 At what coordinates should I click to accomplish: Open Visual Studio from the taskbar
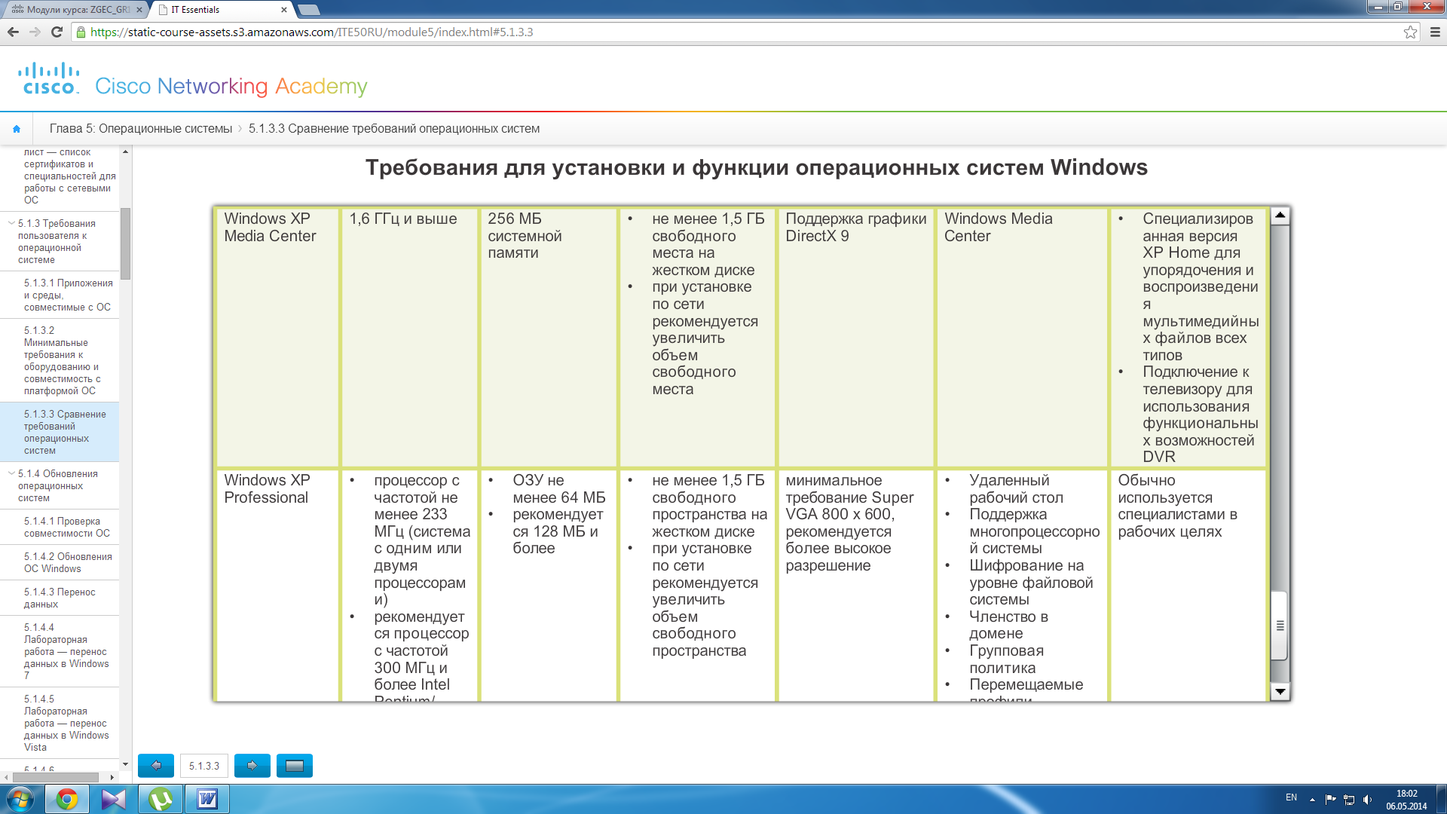pyautogui.click(x=114, y=799)
